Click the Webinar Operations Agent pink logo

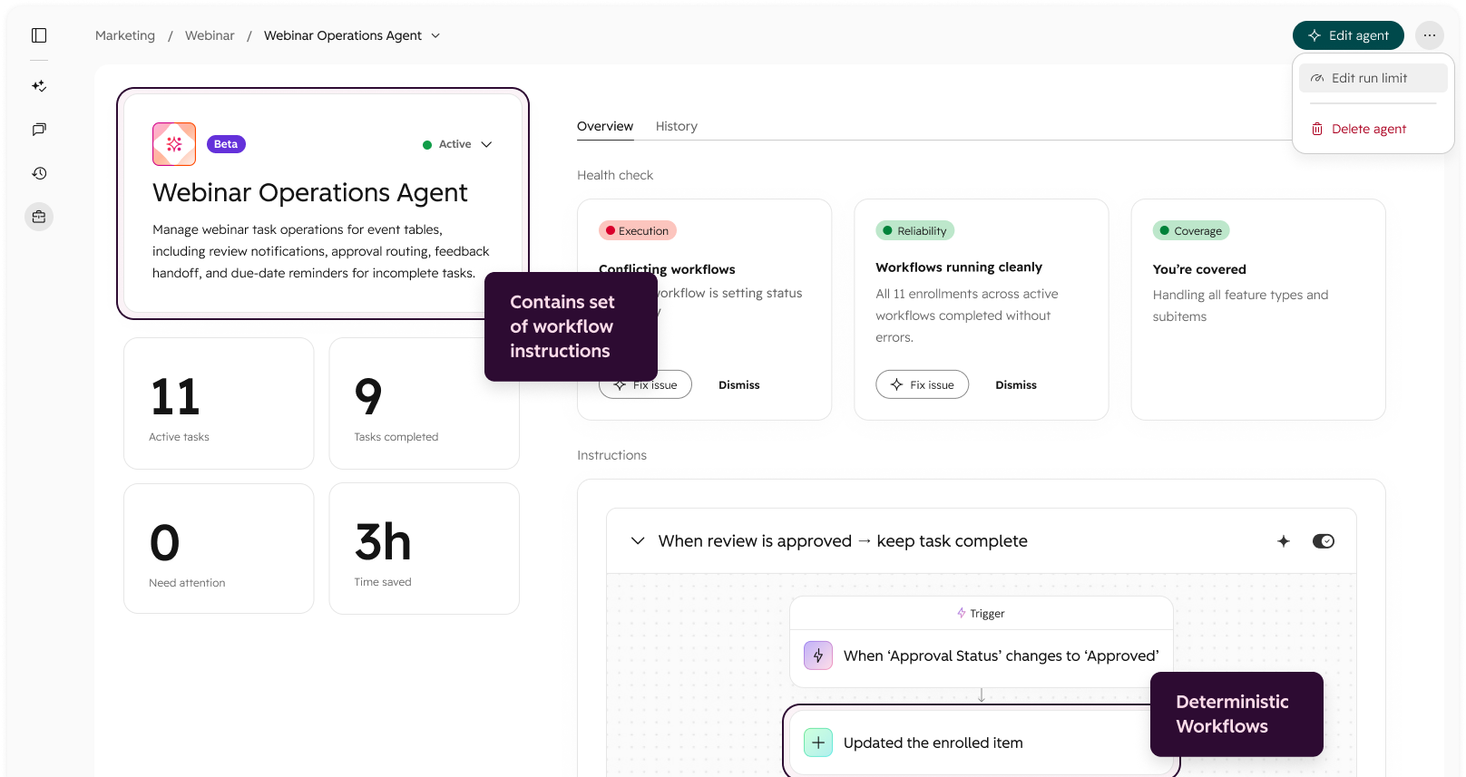click(x=174, y=144)
